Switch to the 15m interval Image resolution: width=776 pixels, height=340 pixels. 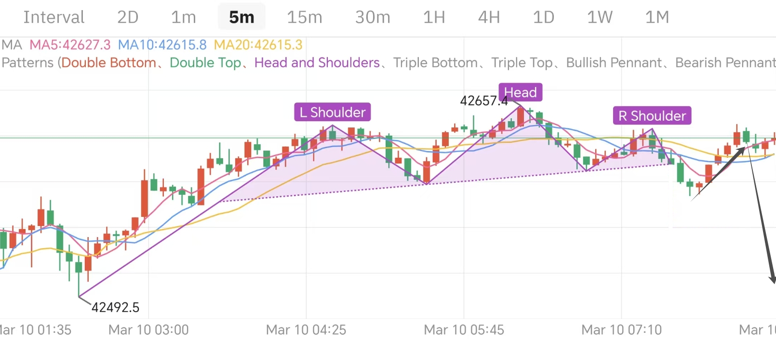(x=304, y=17)
